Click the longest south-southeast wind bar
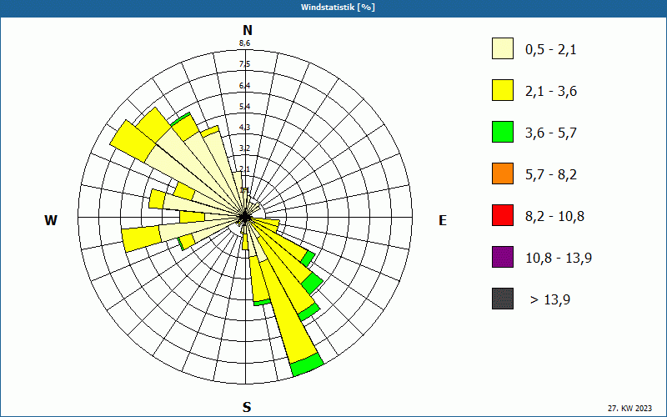 tap(289, 309)
